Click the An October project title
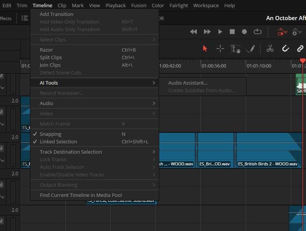 [286, 18]
